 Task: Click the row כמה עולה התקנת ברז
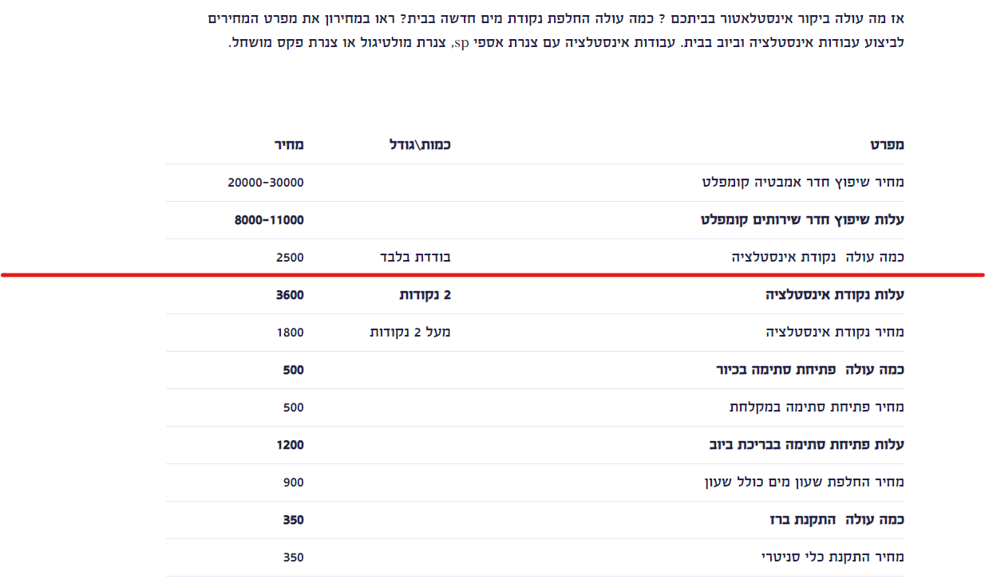tap(837, 520)
